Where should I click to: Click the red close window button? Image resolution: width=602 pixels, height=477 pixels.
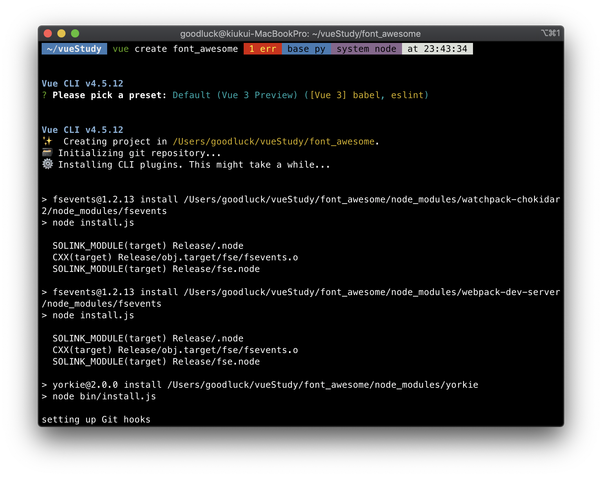click(48, 33)
